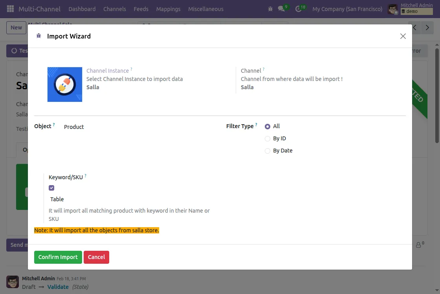Click the bug icon beside Import Wizard title
This screenshot has width=440, height=294.
click(x=39, y=36)
